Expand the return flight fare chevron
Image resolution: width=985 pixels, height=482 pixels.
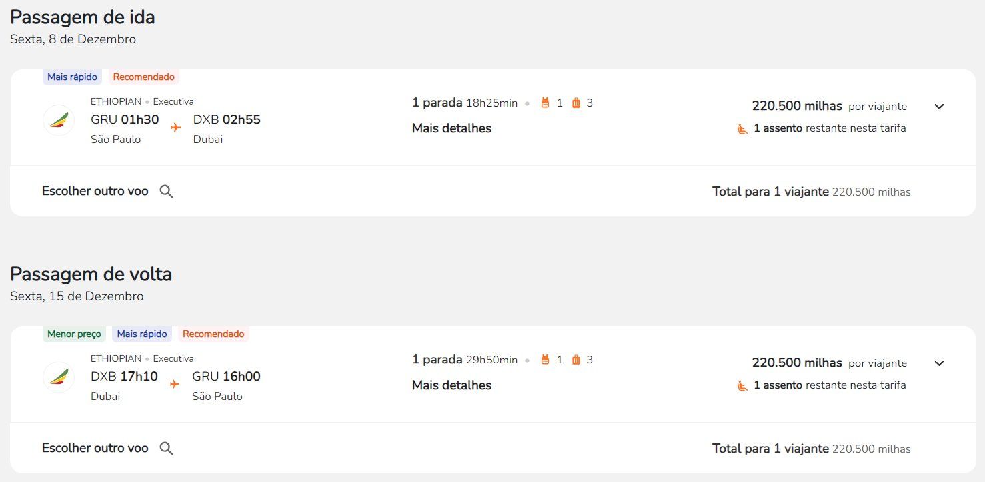[939, 363]
